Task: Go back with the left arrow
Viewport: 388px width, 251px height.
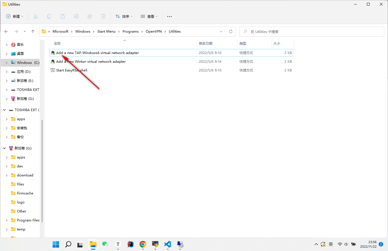Action: point(6,32)
